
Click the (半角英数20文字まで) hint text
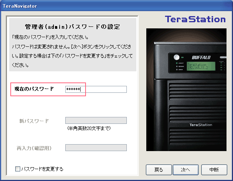coord(89,128)
